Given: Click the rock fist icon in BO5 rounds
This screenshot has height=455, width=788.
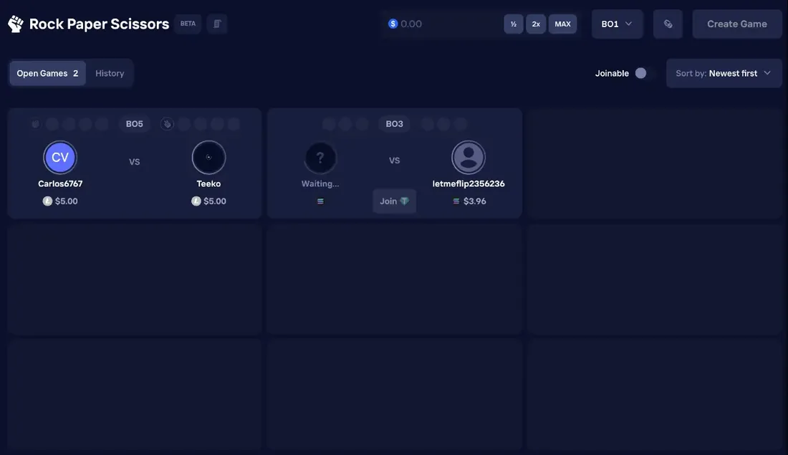Looking at the screenshot, I should pyautogui.click(x=35, y=124).
